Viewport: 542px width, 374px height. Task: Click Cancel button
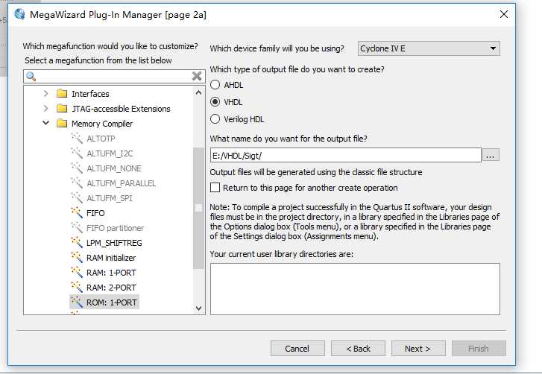[x=297, y=349]
